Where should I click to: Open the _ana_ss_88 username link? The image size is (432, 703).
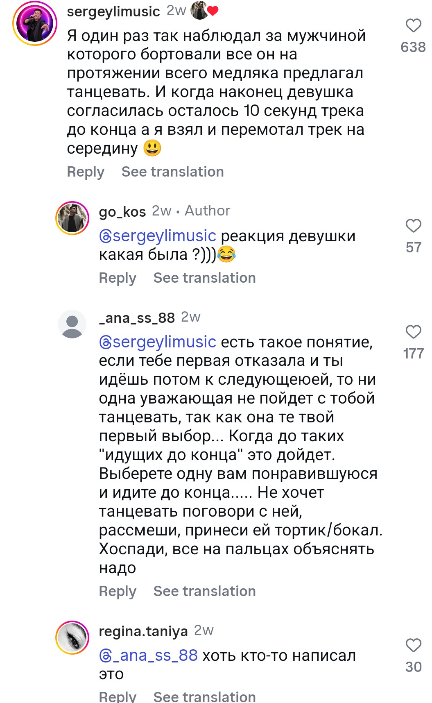137,318
